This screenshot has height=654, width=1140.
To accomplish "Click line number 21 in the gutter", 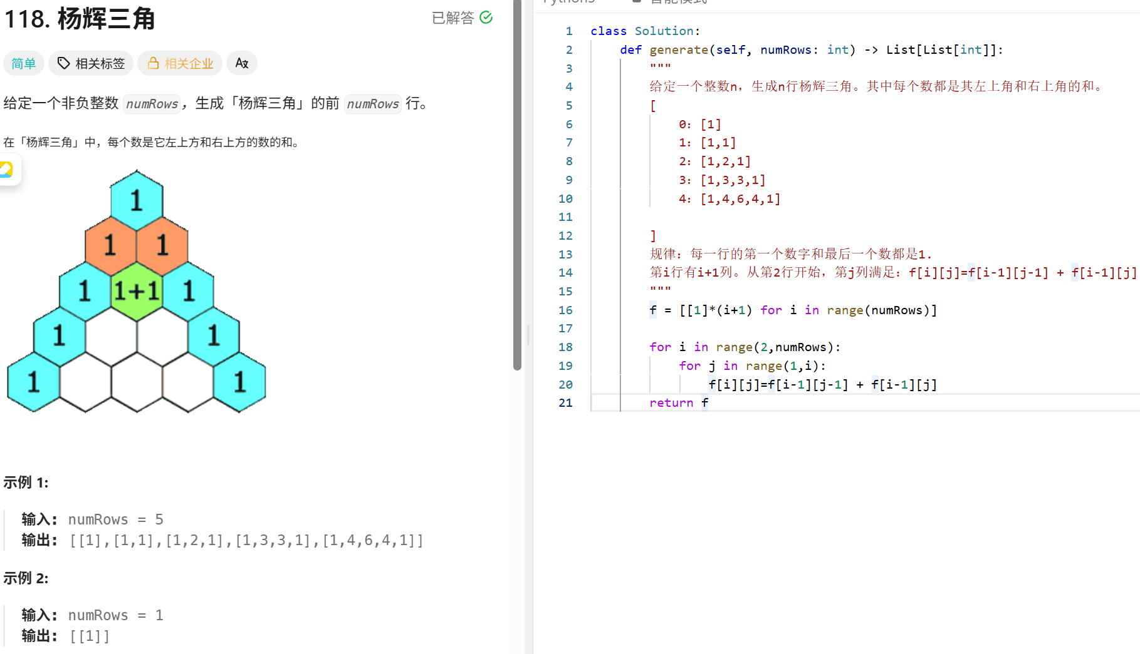I will coord(565,402).
